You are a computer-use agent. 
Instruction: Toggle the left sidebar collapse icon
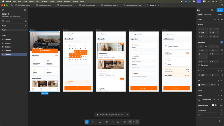pos(25,10)
